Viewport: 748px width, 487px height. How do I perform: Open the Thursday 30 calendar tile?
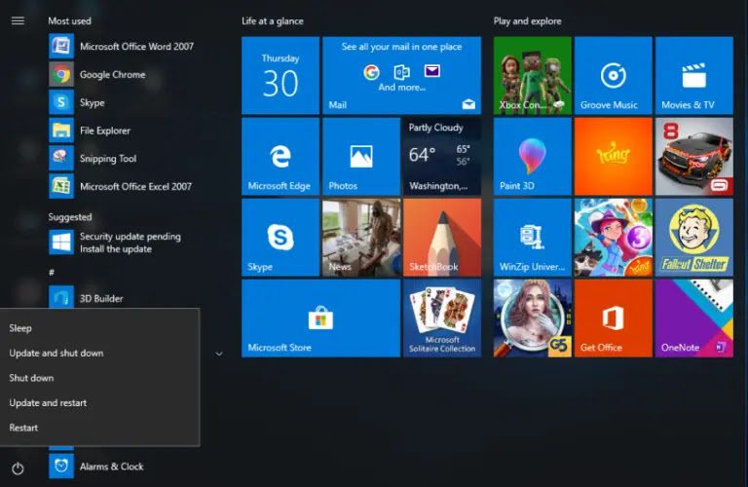(x=280, y=75)
